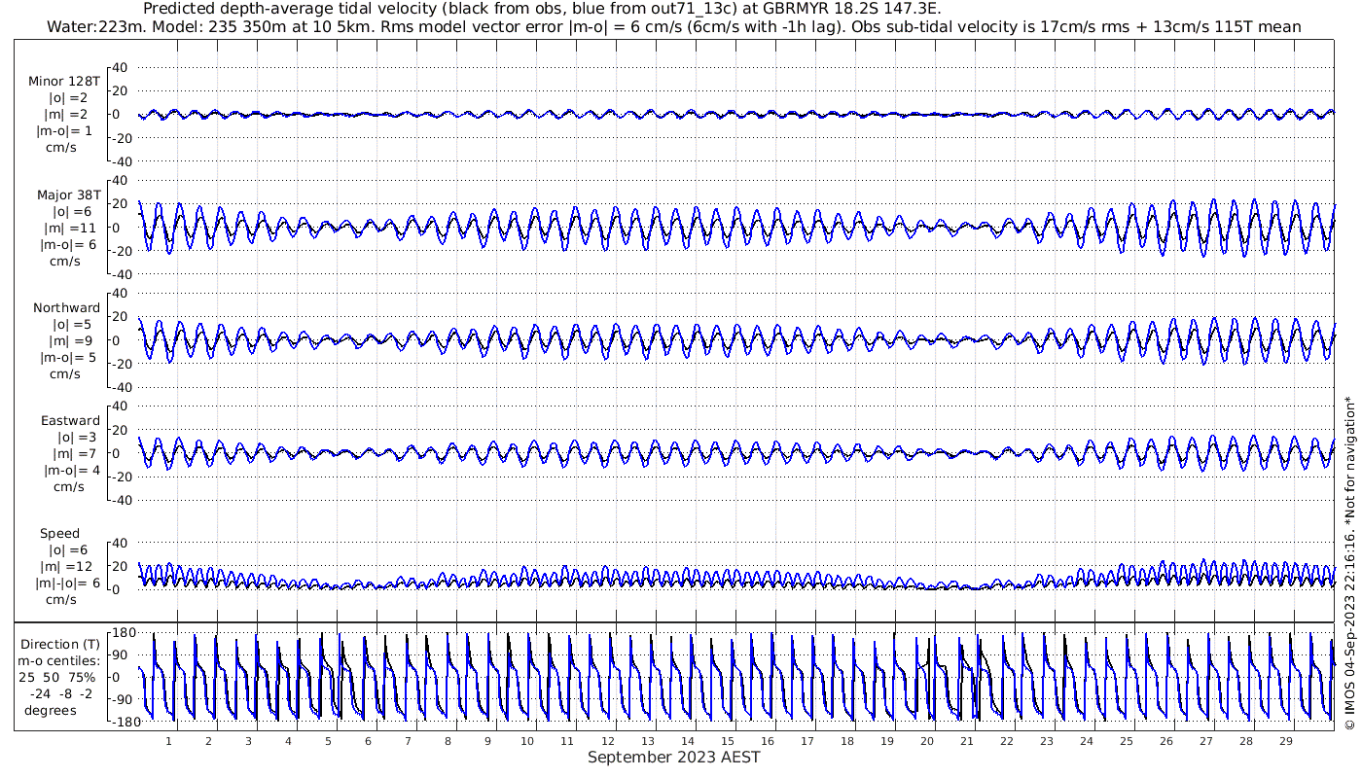Click '|m|-|o|= 6' in Speed panel

(x=68, y=583)
